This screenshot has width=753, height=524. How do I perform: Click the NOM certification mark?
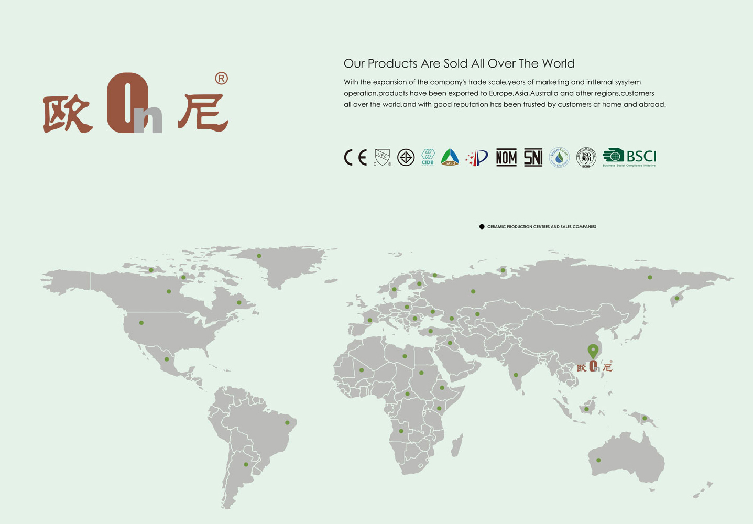coord(506,157)
